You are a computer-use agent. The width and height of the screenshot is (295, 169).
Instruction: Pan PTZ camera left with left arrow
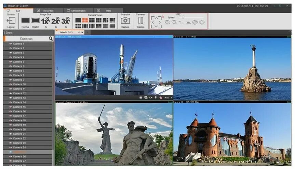point(152,22)
